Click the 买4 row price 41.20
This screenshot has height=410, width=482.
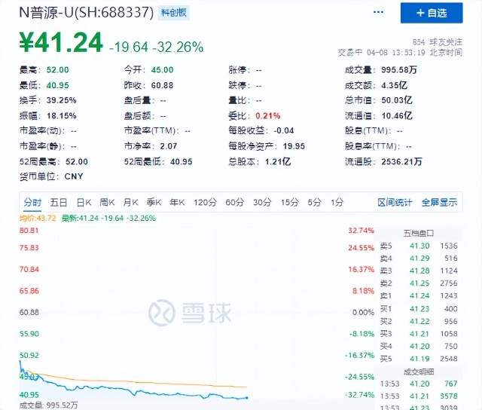tap(419, 347)
